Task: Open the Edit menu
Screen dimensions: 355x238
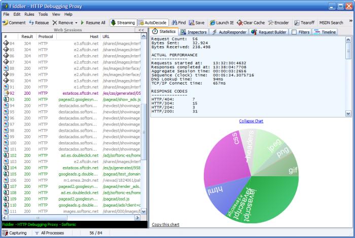Action: pos(17,14)
